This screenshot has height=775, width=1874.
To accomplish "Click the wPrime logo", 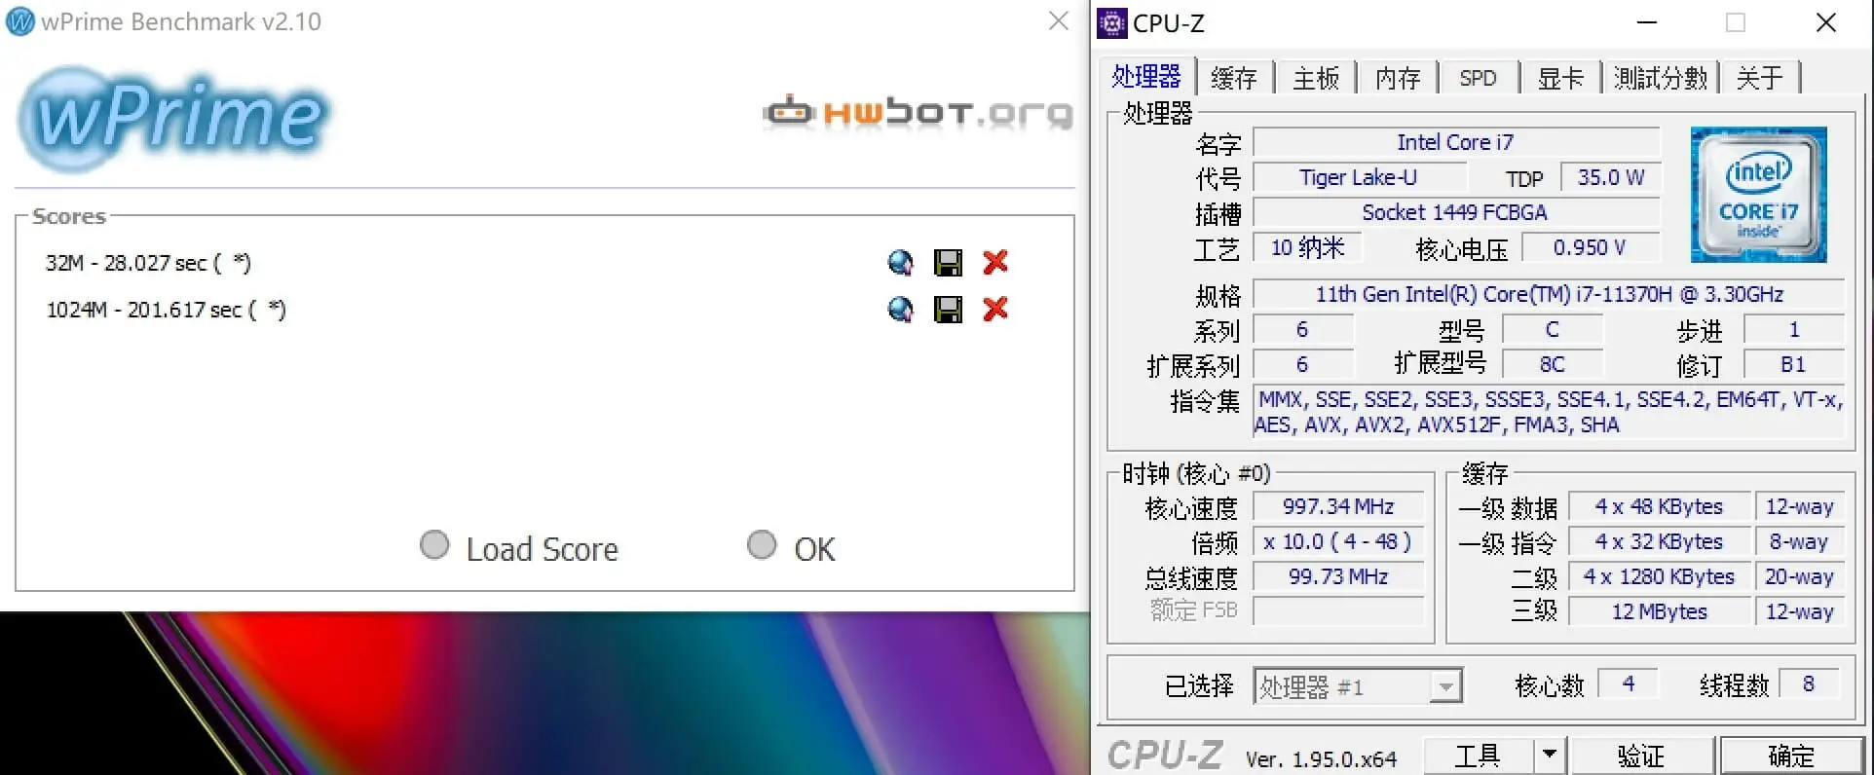I will 175,119.
